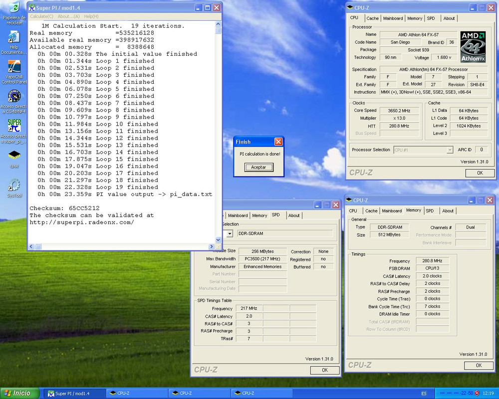This screenshot has height=399, width=499.
Task: Open the CG-NVNF4 shortcut desktop icon
Action: [13, 102]
